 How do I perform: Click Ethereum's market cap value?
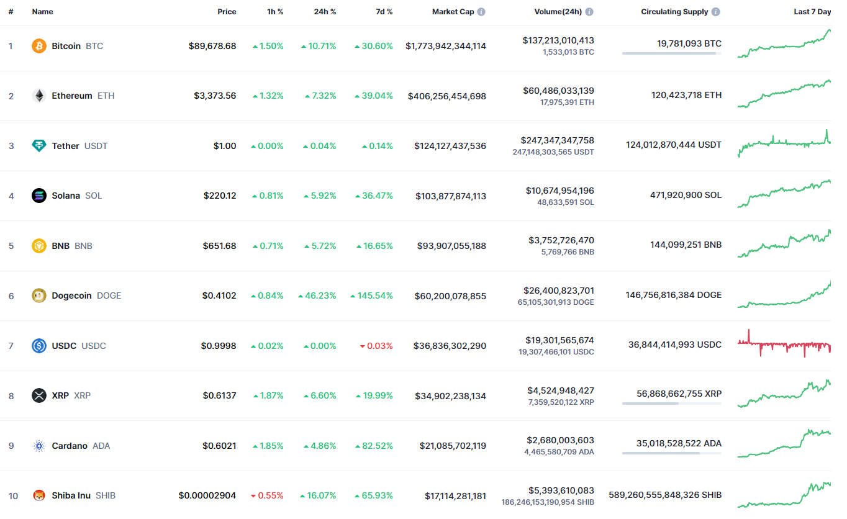[447, 96]
